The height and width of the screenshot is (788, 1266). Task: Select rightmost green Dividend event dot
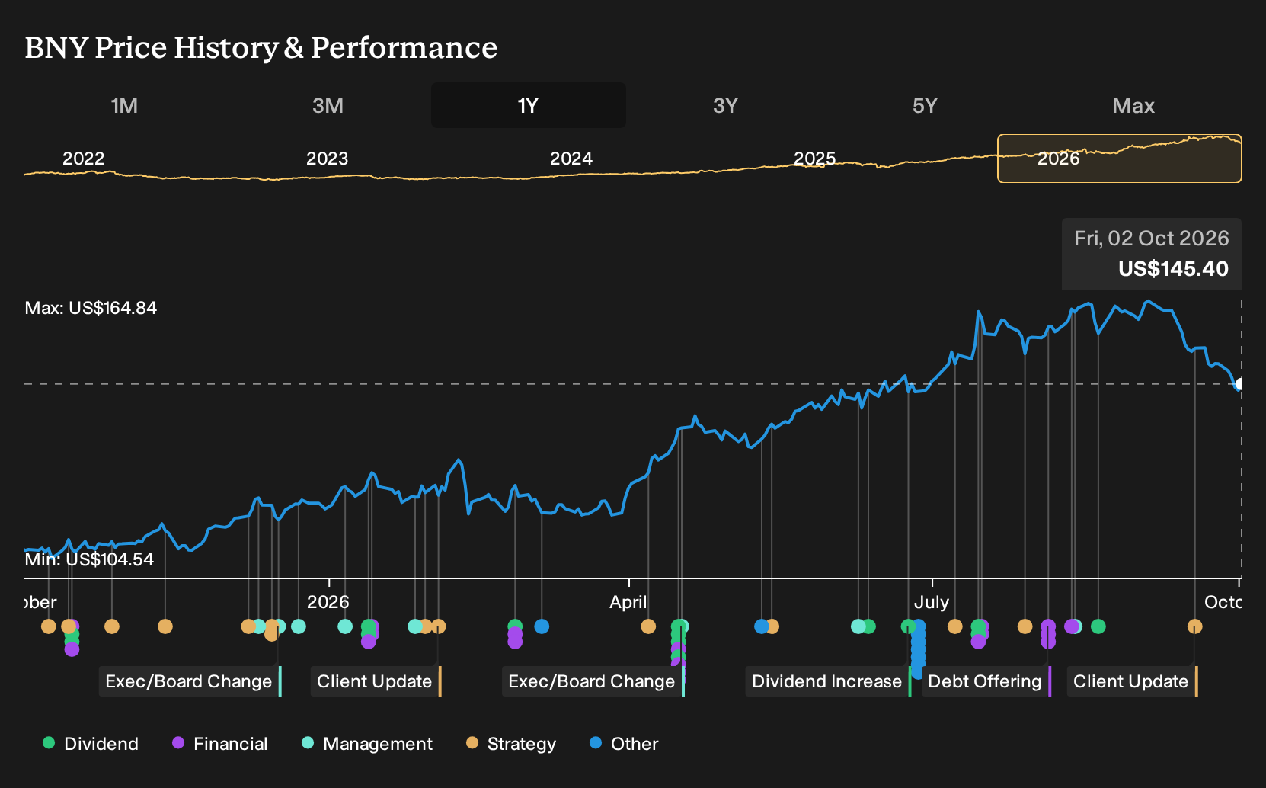1098,626
